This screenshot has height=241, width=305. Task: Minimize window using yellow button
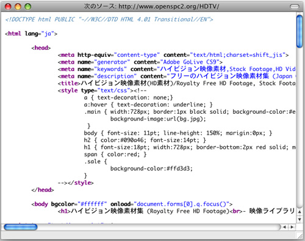click(18, 7)
